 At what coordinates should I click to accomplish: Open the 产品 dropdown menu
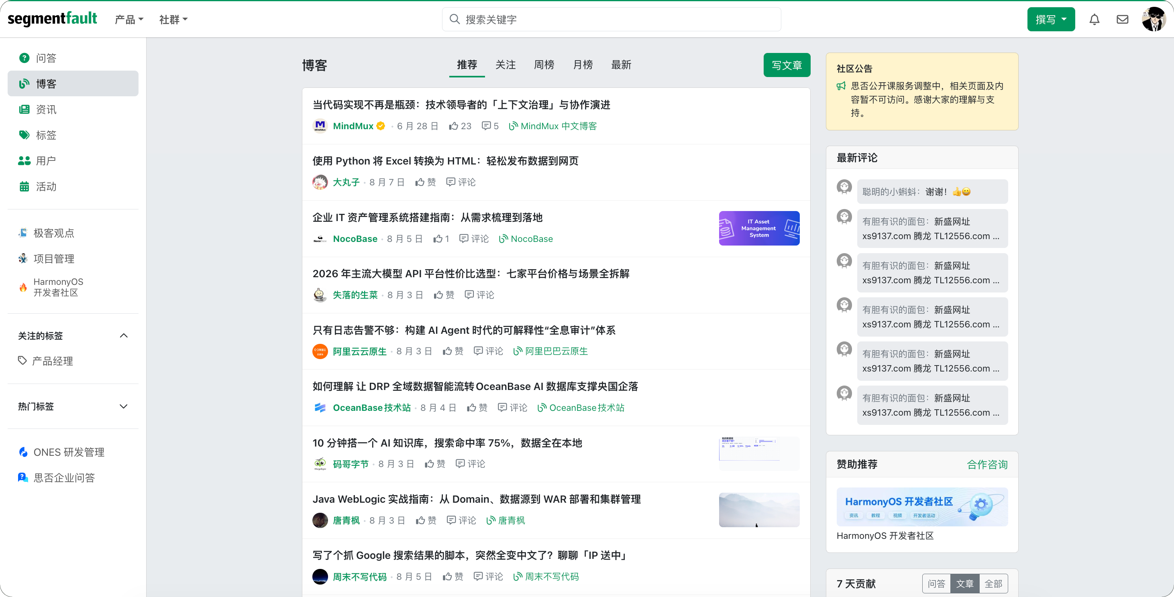129,20
